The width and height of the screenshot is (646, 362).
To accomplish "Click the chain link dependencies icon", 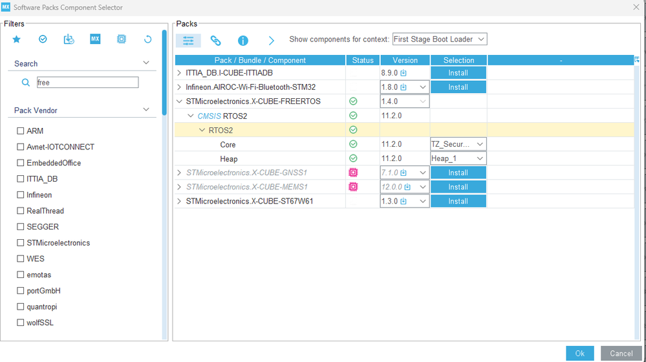I will coord(215,40).
